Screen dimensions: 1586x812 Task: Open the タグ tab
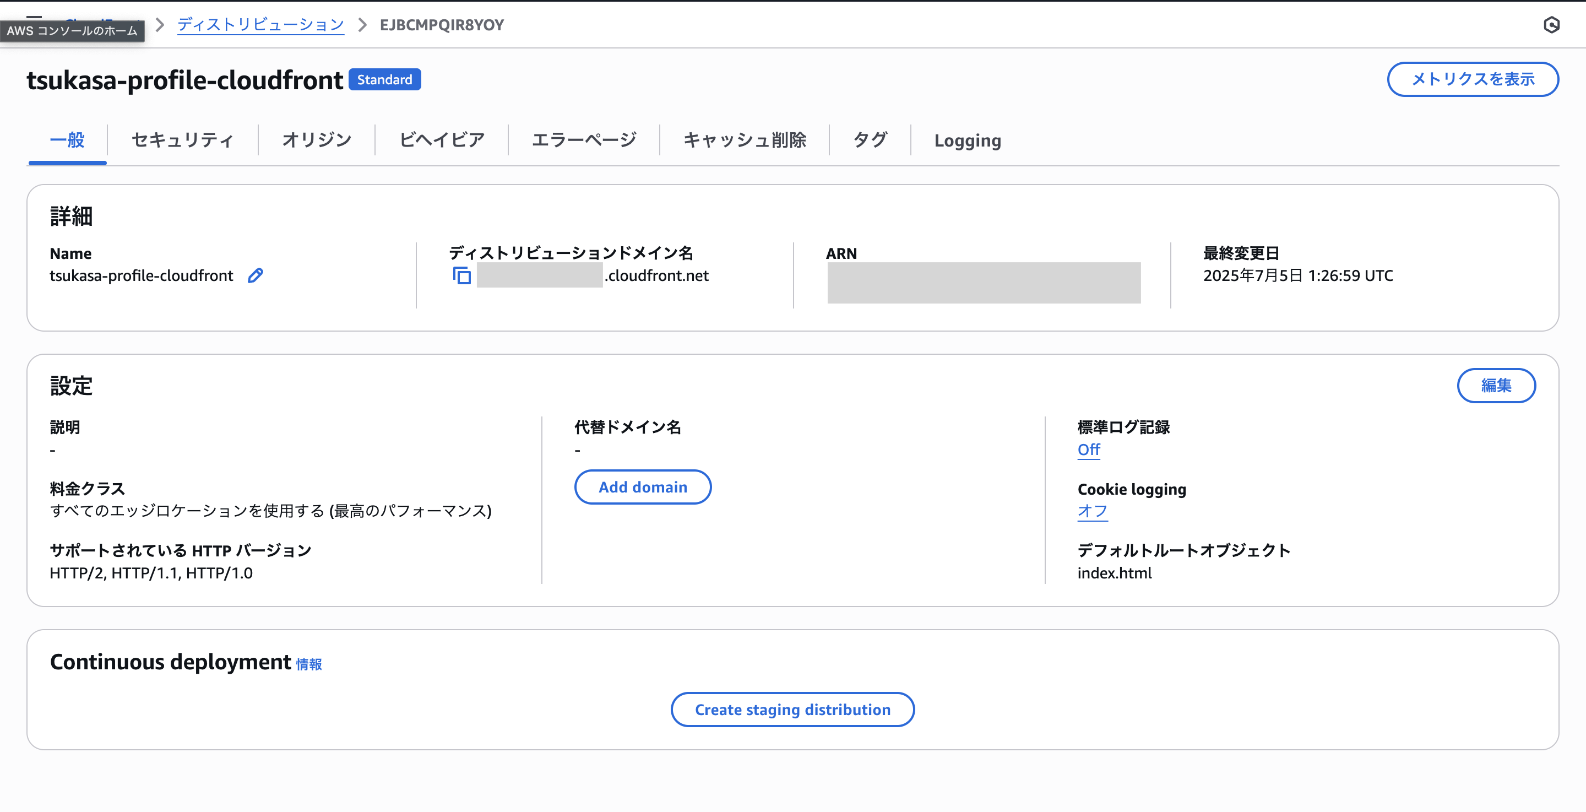[870, 140]
